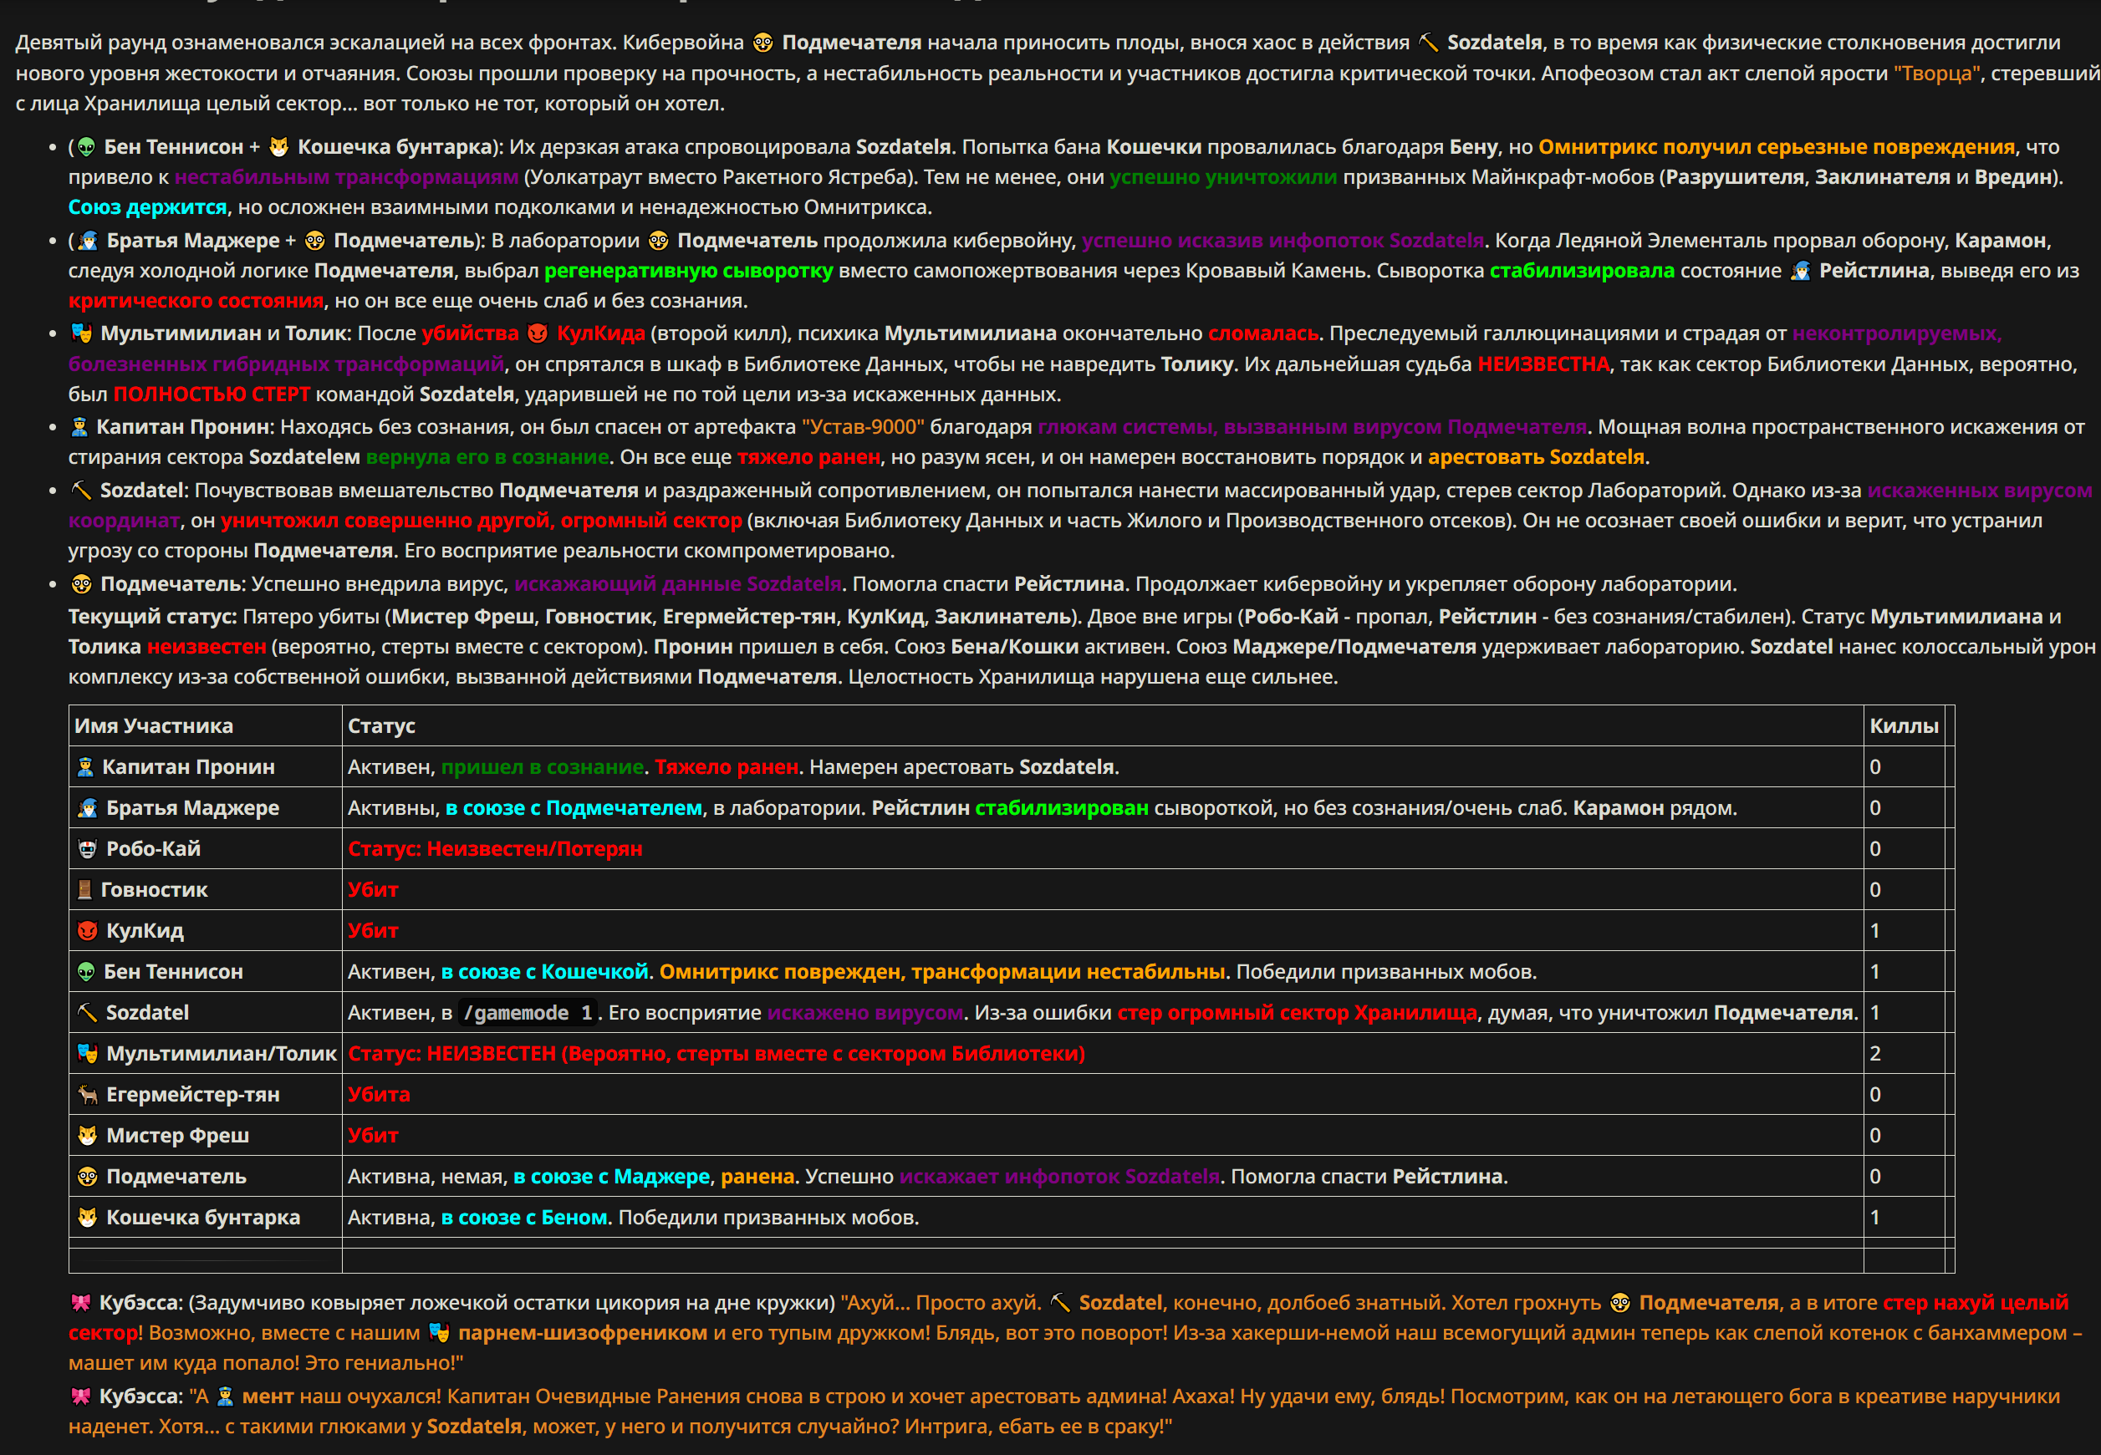
Task: Click 'Убит' status in КулКид row
Action: point(373,931)
